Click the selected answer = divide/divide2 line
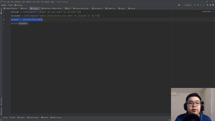This screenshot has height=121, width=215. pyautogui.click(x=27, y=19)
